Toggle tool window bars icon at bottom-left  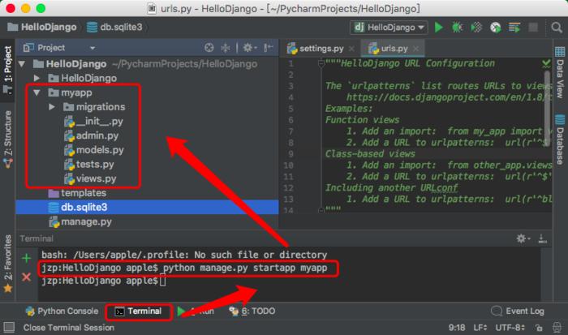click(x=9, y=328)
